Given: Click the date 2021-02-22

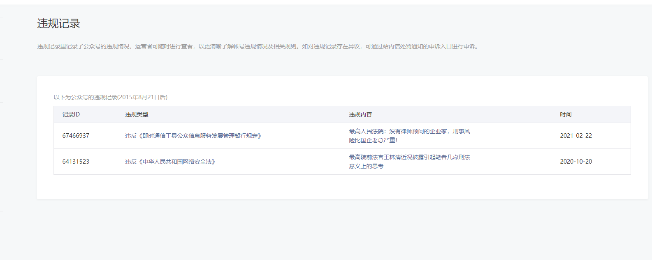Looking at the screenshot, I should tap(575, 136).
